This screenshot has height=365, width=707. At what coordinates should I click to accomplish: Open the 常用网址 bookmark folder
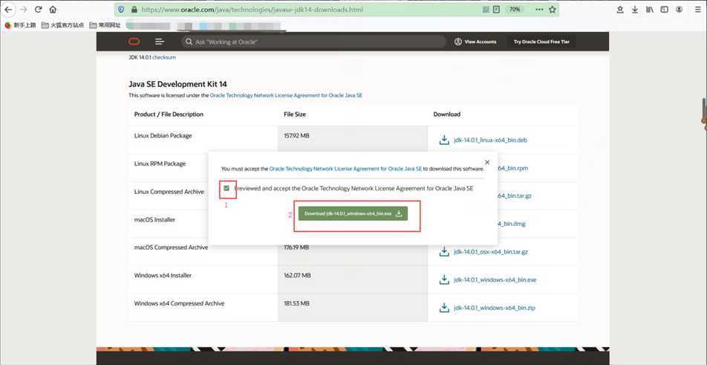(105, 25)
